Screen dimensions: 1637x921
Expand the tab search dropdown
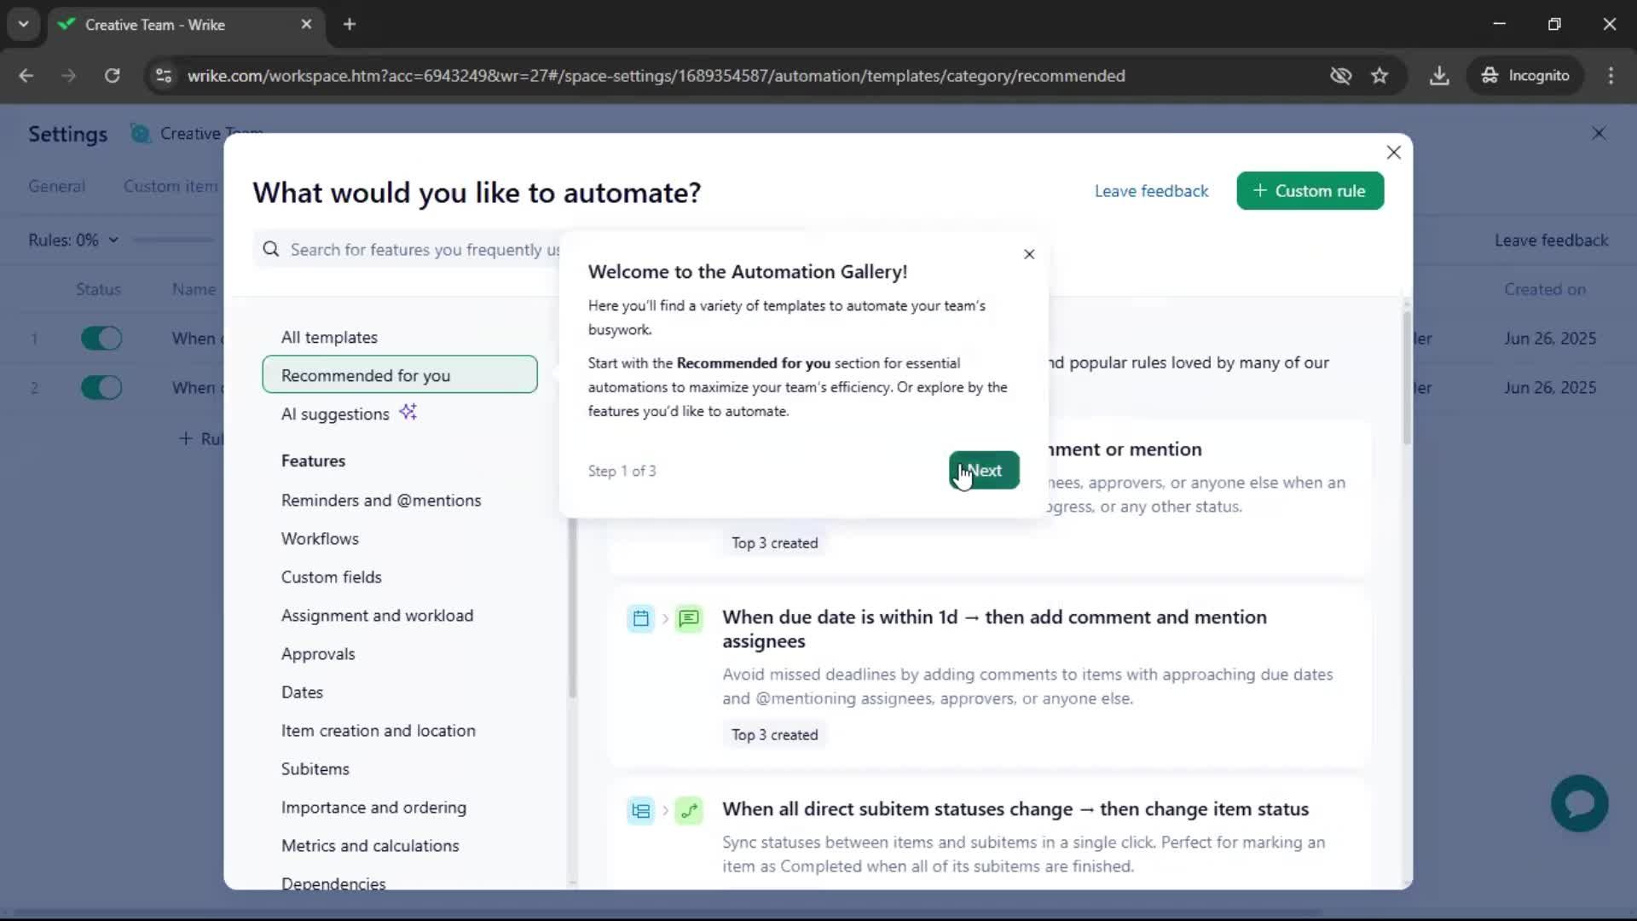click(x=23, y=24)
